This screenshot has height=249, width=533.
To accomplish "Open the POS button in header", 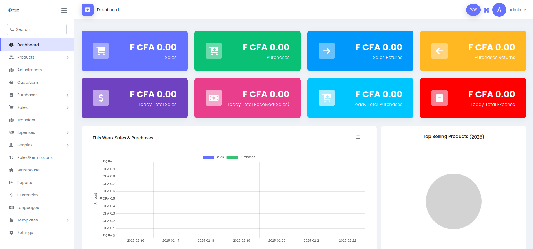I will click(473, 10).
